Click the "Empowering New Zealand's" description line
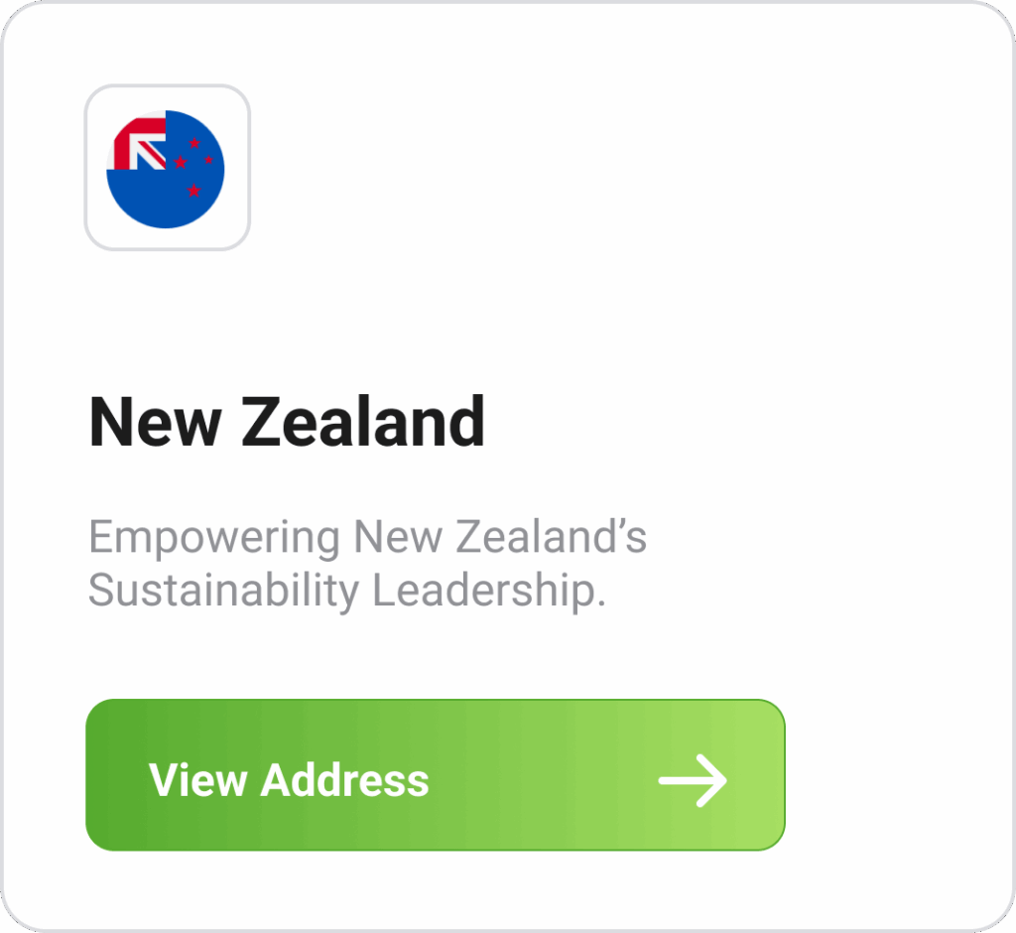 click(367, 538)
